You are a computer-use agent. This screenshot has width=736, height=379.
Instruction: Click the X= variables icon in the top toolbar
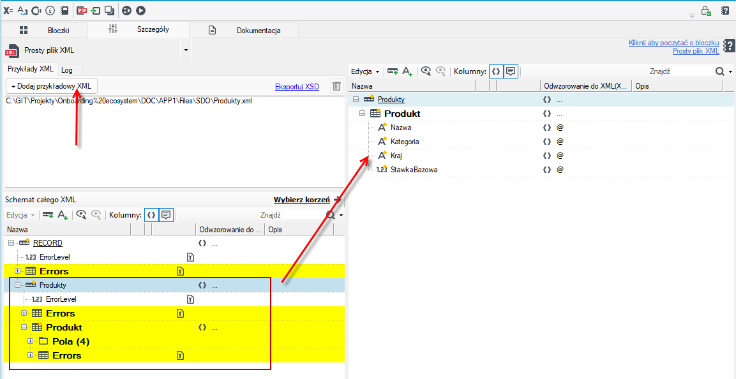[x=8, y=10]
